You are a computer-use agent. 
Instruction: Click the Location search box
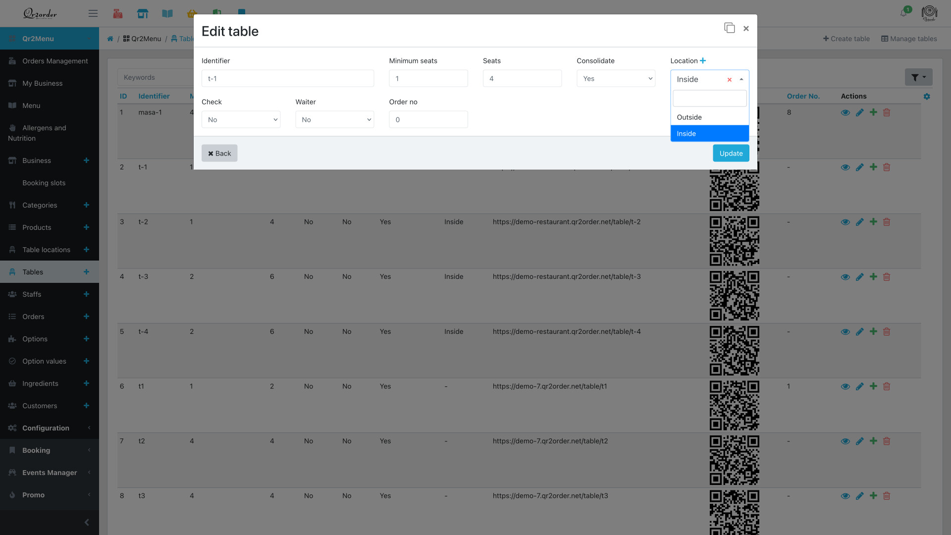pos(709,99)
